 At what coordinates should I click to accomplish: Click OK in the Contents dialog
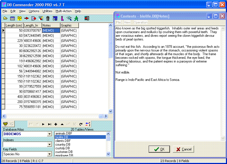pyautogui.click(x=159, y=149)
